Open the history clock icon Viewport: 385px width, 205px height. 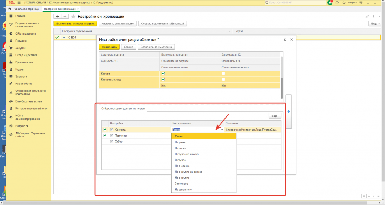[x=337, y=2]
